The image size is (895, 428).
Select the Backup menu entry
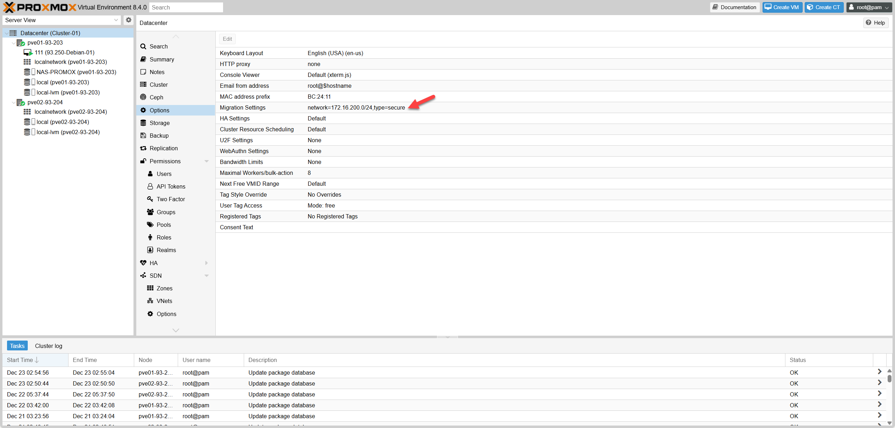(159, 136)
